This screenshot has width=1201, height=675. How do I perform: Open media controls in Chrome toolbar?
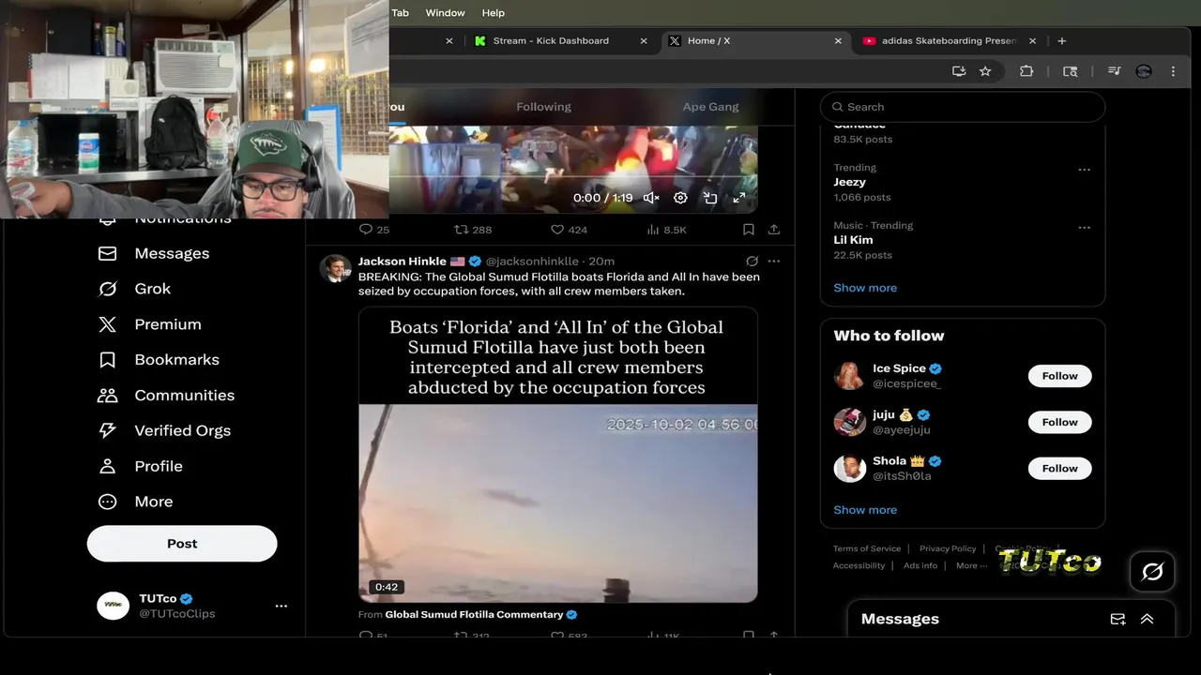click(x=1114, y=71)
